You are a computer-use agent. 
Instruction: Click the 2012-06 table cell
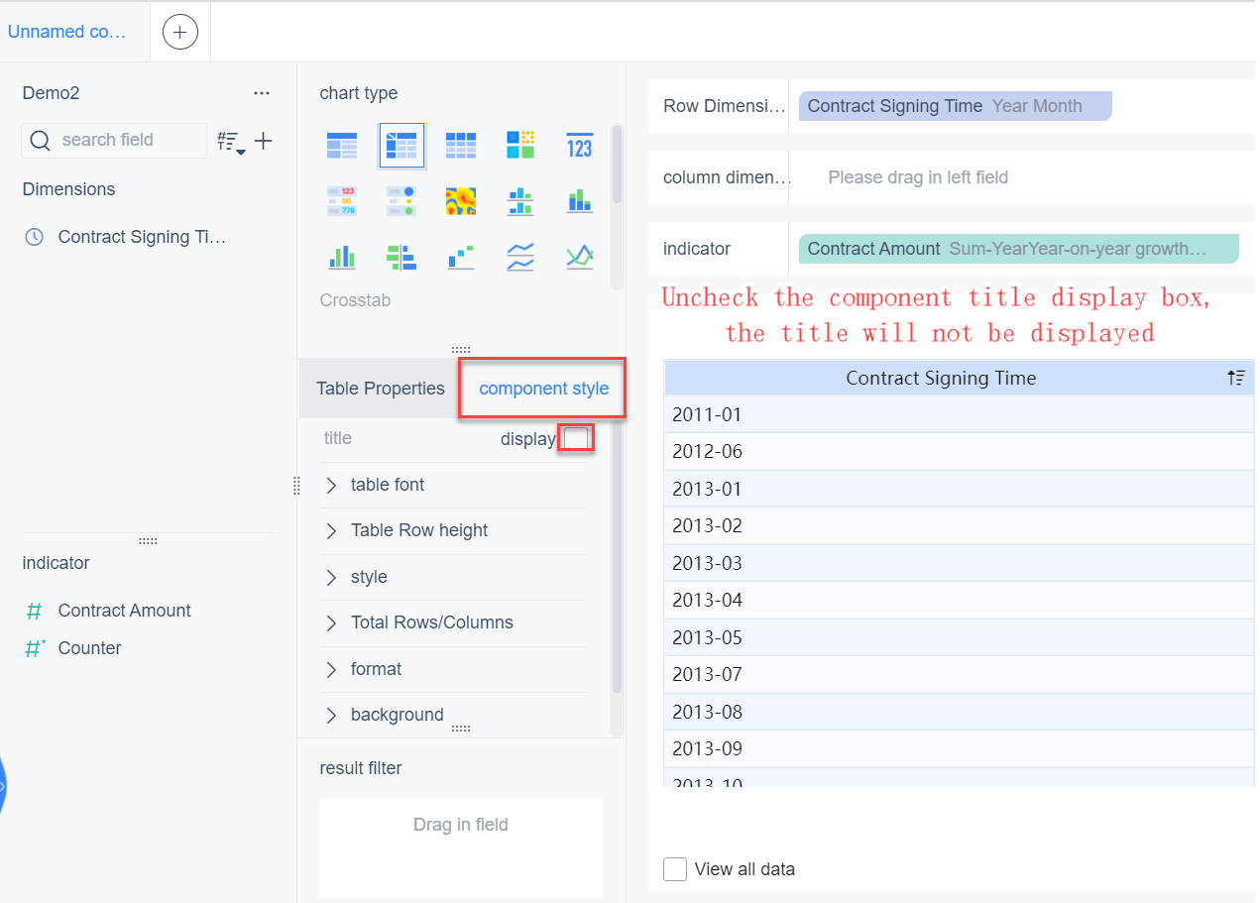959,451
